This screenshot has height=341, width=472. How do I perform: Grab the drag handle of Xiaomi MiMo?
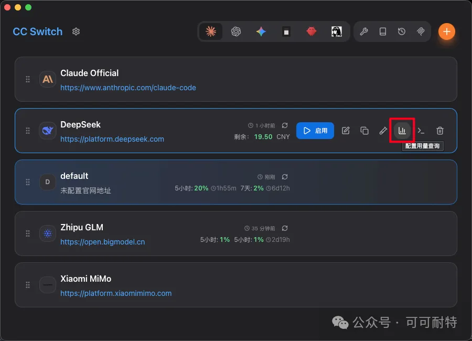click(28, 285)
